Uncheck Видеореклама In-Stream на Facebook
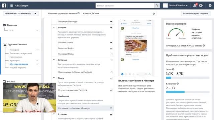 pos(111,72)
